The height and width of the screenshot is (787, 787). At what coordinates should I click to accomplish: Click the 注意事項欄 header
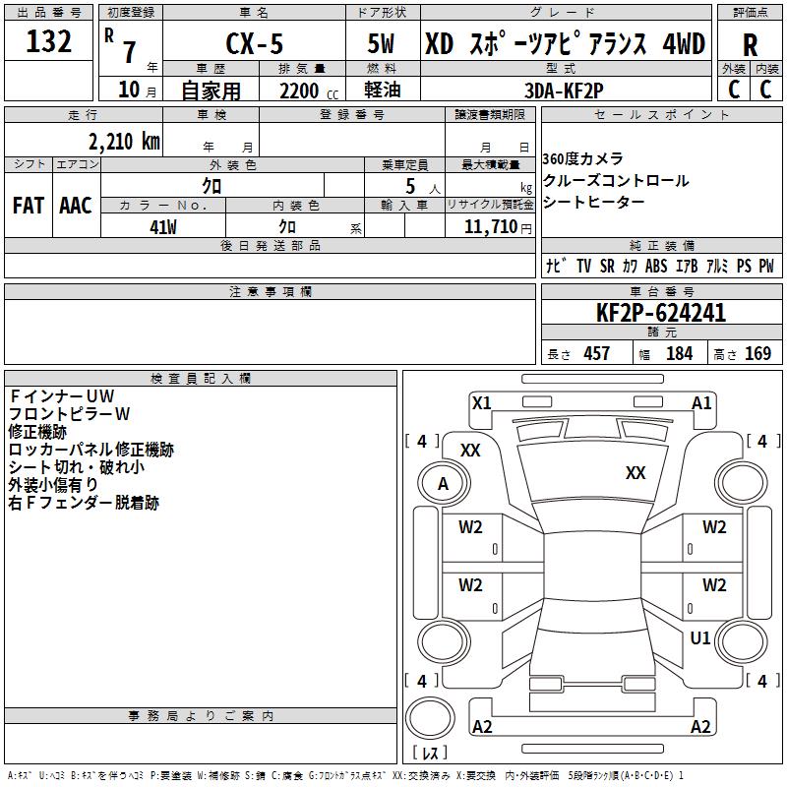click(270, 291)
